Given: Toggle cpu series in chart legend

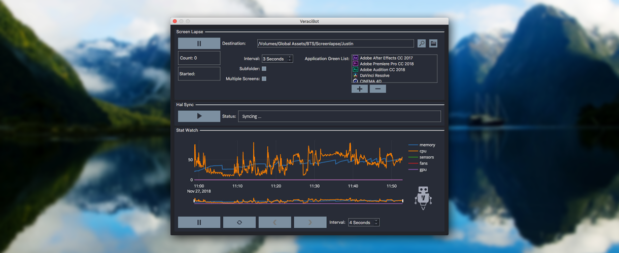Looking at the screenshot, I should (418, 151).
